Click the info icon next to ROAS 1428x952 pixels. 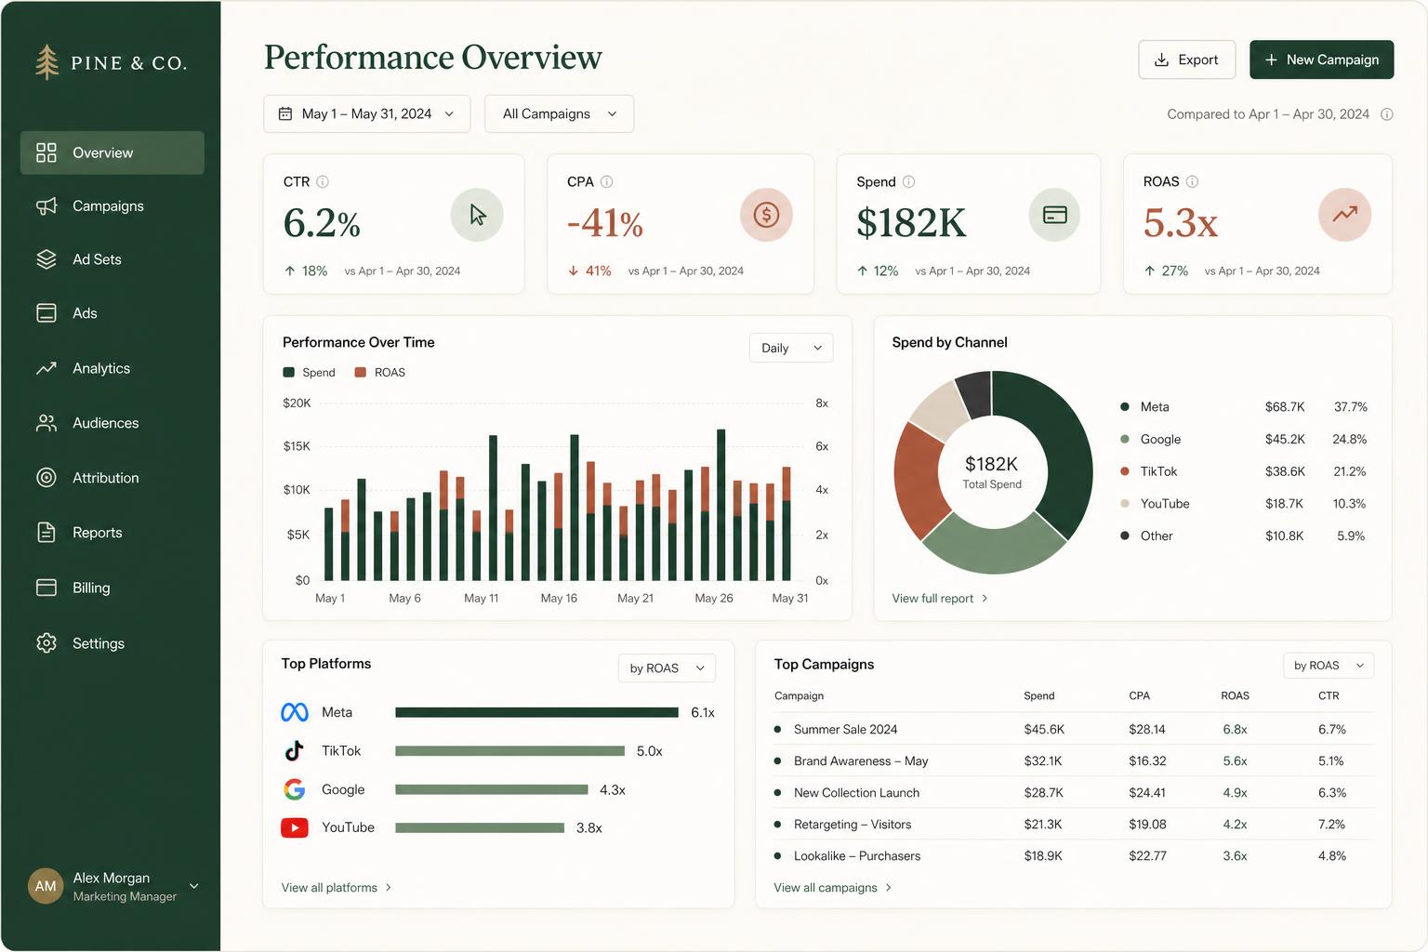point(1193,182)
